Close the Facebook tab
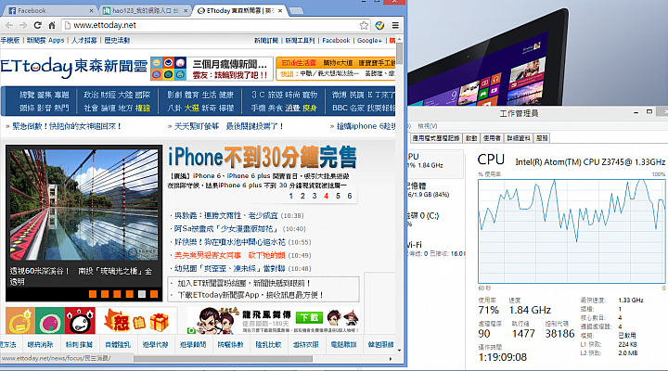This screenshot has width=668, height=371. 91,10
